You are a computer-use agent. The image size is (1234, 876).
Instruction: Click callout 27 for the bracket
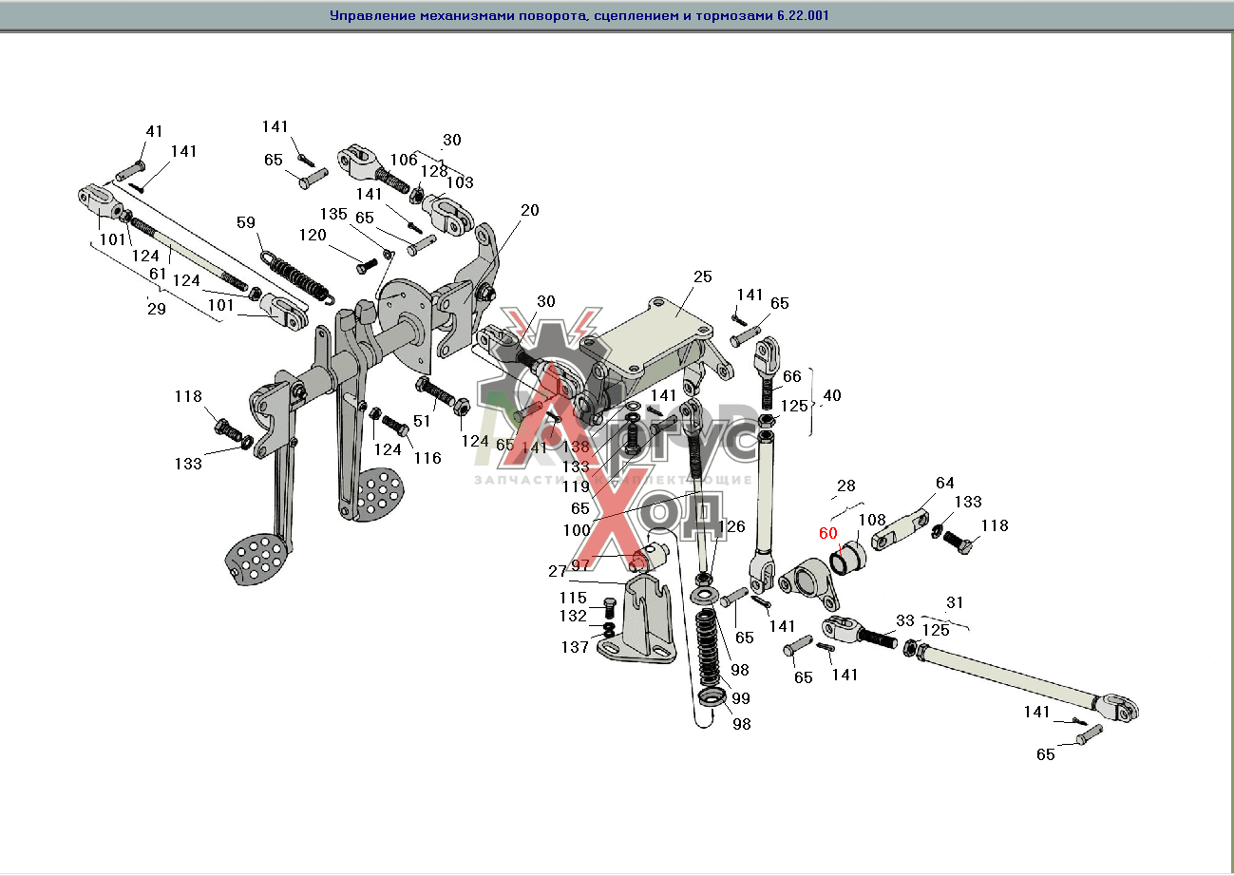[558, 571]
